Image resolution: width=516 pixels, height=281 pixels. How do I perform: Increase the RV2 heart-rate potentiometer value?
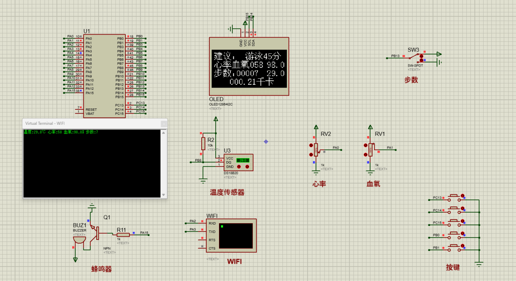coord(311,145)
